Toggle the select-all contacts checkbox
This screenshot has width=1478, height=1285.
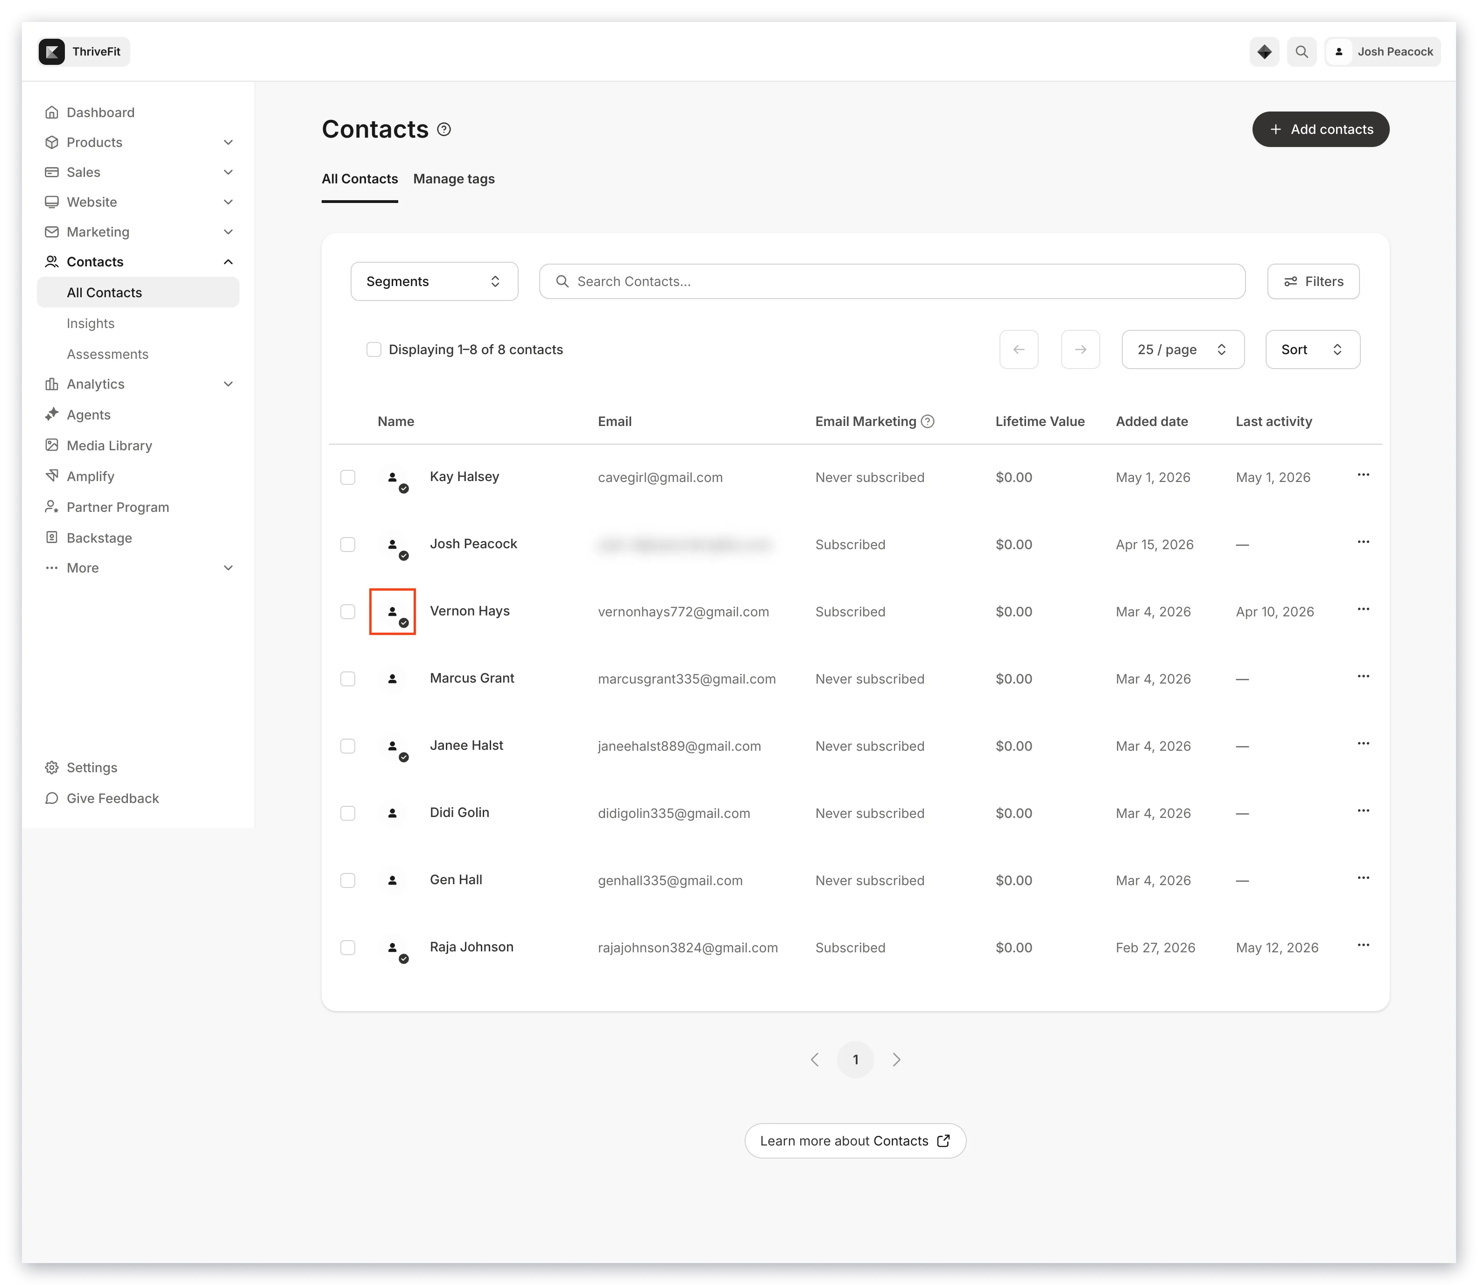click(374, 349)
